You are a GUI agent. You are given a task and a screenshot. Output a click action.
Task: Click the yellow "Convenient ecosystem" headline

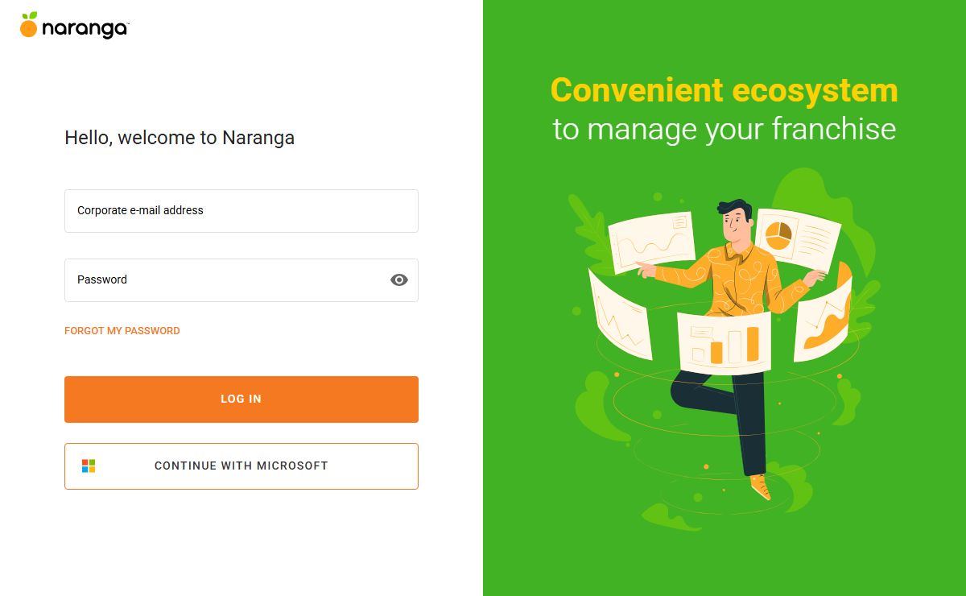point(724,89)
